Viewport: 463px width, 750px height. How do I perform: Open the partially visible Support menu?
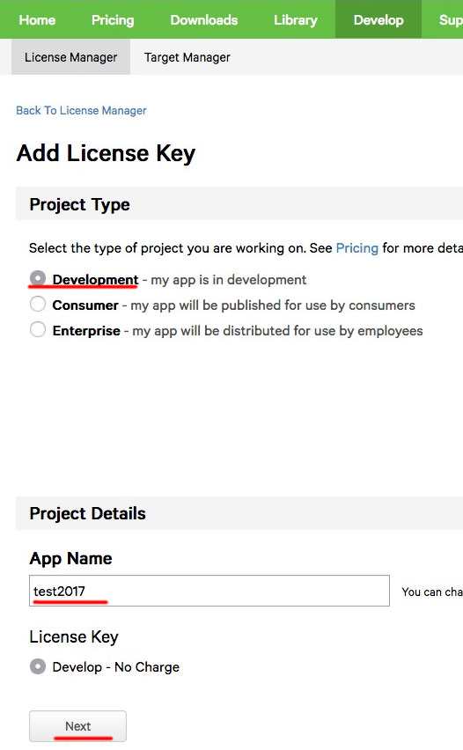coord(450,20)
